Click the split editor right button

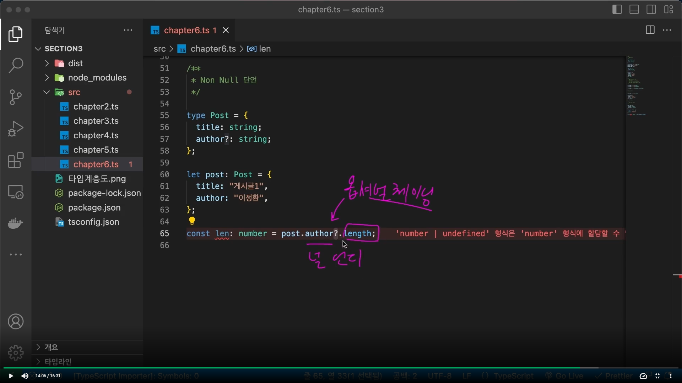tap(650, 30)
